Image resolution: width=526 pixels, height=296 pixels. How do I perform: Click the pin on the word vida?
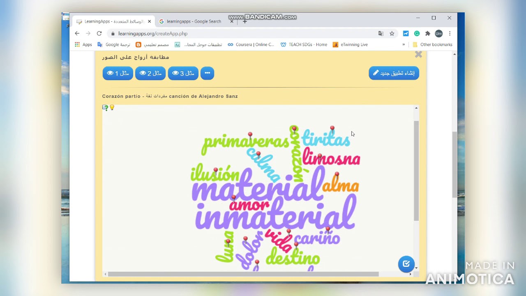point(289,232)
